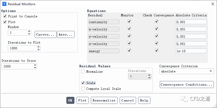Toggle the Scale checkbox
Image resolution: width=217 pixels, height=108 pixels.
[83, 83]
